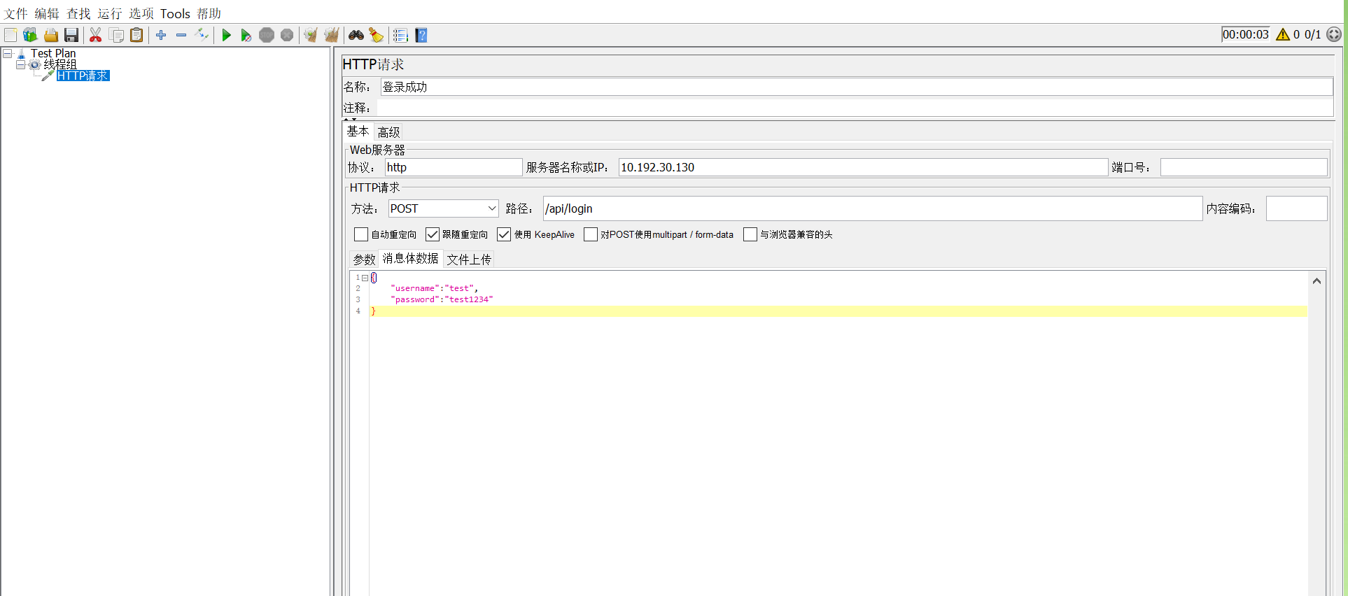
Task: Open the 方法 POST dropdown
Action: point(444,208)
